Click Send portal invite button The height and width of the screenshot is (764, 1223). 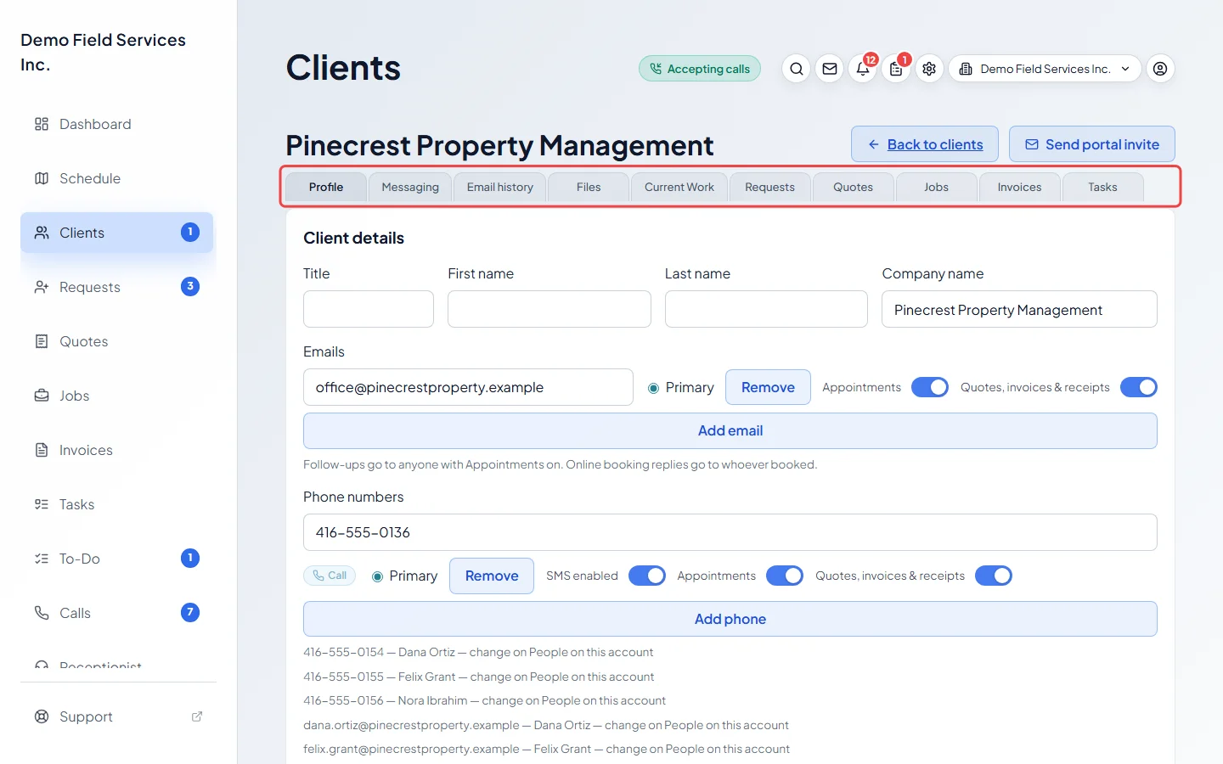(x=1092, y=144)
